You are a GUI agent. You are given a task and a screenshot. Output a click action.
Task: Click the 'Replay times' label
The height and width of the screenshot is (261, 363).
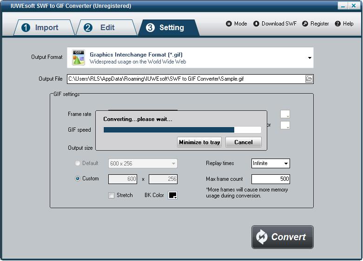(220, 163)
